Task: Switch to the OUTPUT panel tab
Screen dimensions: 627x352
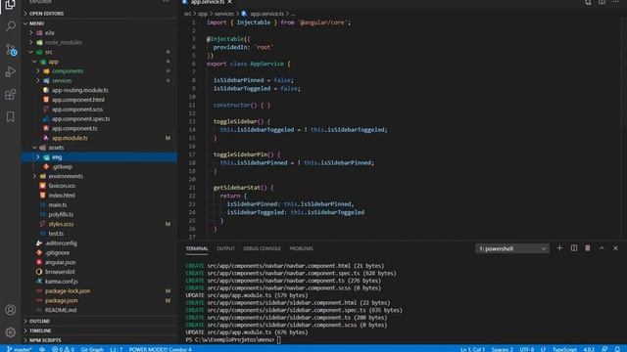Action: pos(225,248)
